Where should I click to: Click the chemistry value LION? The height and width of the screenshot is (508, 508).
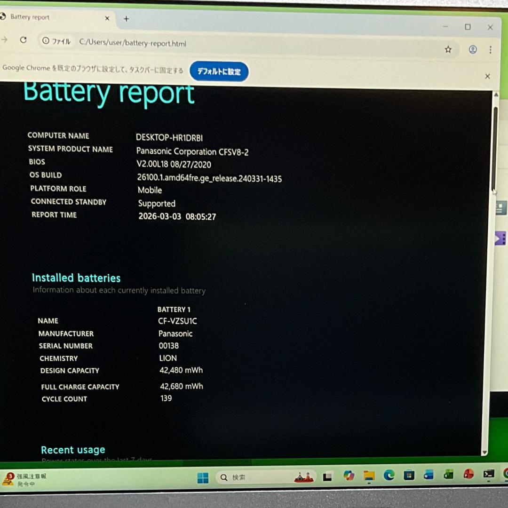pos(168,358)
